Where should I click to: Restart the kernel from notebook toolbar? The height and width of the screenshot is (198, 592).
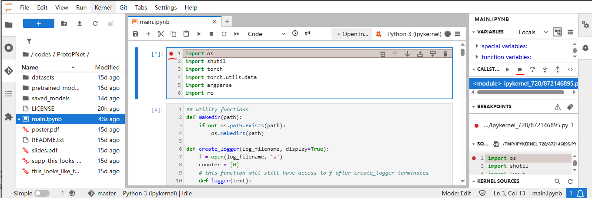[x=224, y=34]
